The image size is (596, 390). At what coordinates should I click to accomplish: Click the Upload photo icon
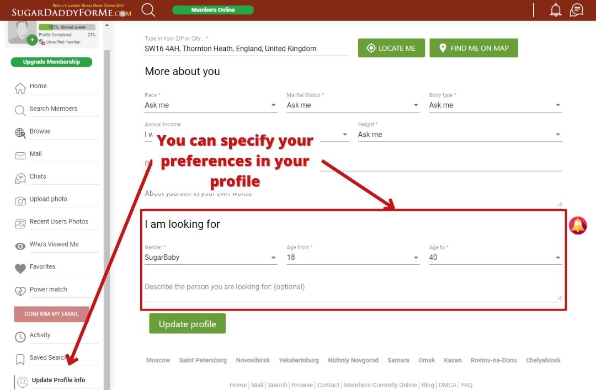pyautogui.click(x=21, y=199)
